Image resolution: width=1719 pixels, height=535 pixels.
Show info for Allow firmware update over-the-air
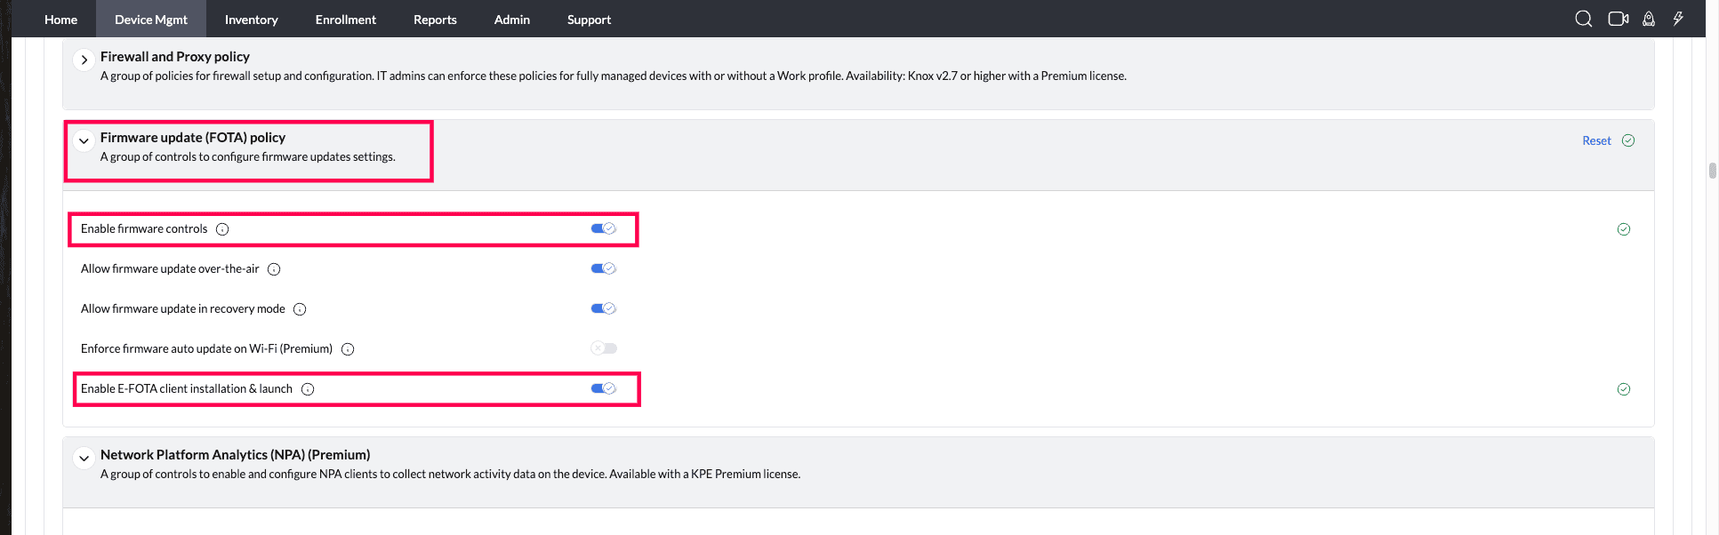tap(274, 269)
